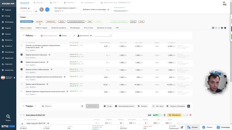This screenshot has width=232, height=130.
Task: Add an executor with plus icon
Action: point(91,35)
